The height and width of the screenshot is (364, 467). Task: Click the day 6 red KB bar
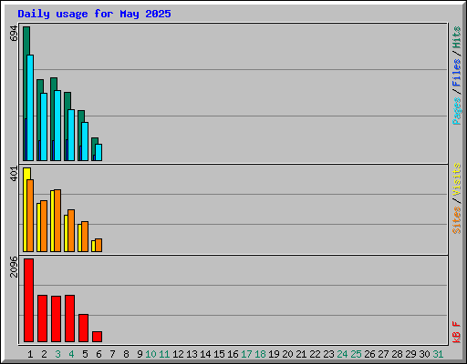click(x=97, y=337)
